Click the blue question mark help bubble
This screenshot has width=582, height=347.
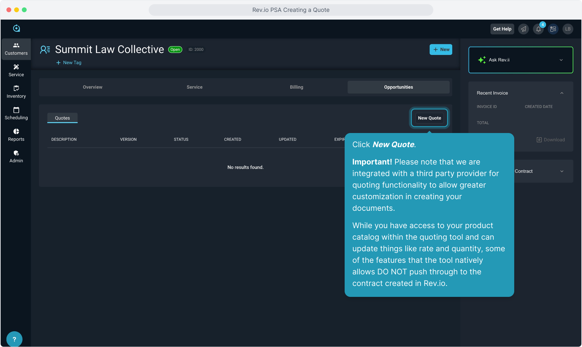pyautogui.click(x=14, y=339)
